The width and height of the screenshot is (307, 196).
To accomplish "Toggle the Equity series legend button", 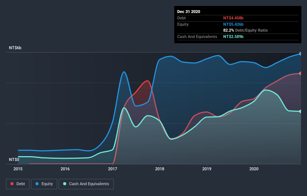I will (44, 184).
